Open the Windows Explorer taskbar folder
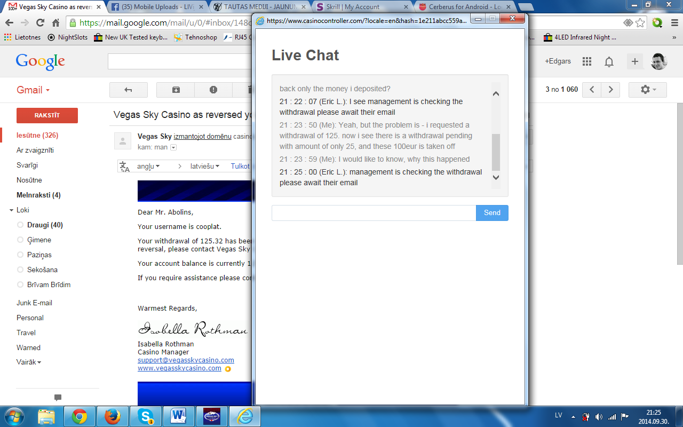Image resolution: width=683 pixels, height=427 pixels. (46, 416)
